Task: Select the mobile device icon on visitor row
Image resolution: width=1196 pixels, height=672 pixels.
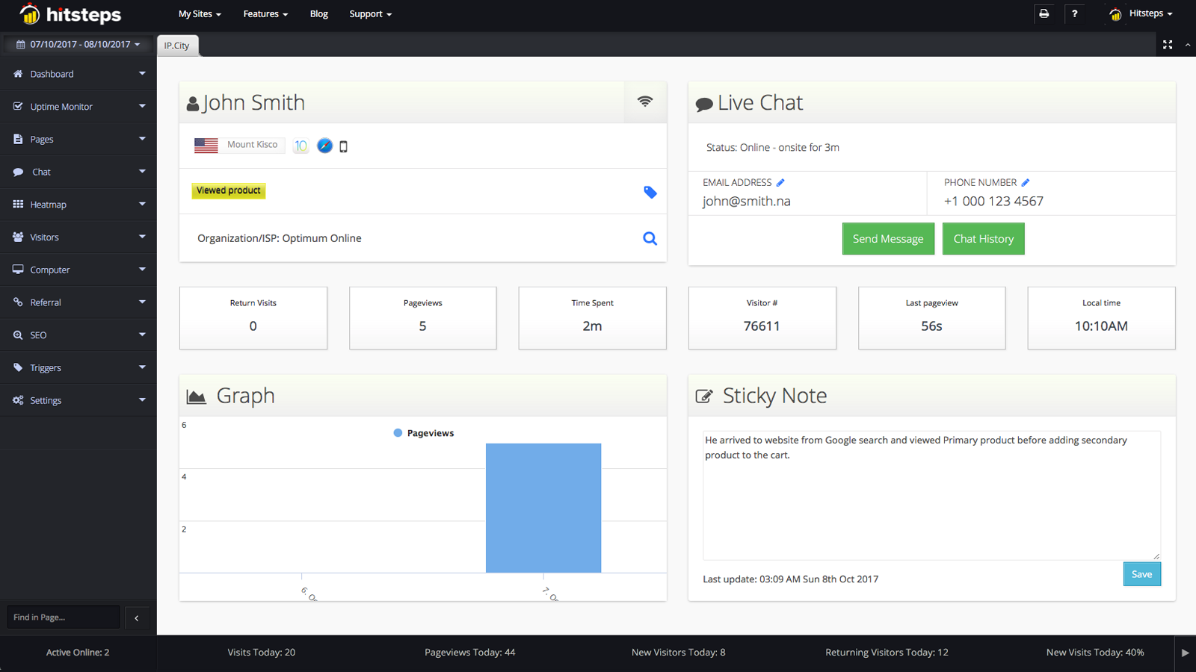Action: [343, 146]
